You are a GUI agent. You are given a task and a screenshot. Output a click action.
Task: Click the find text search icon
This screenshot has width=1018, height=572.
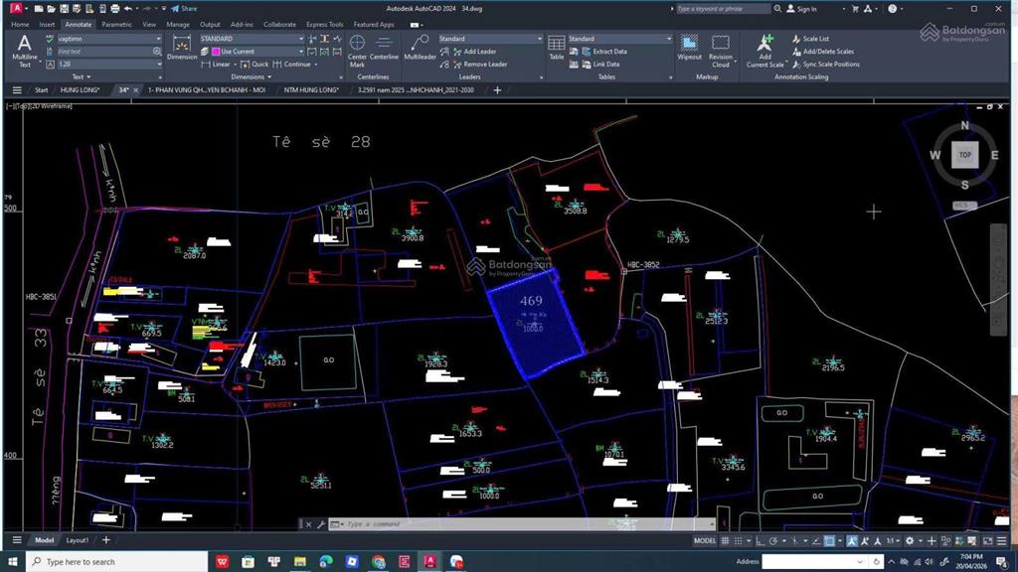[157, 52]
